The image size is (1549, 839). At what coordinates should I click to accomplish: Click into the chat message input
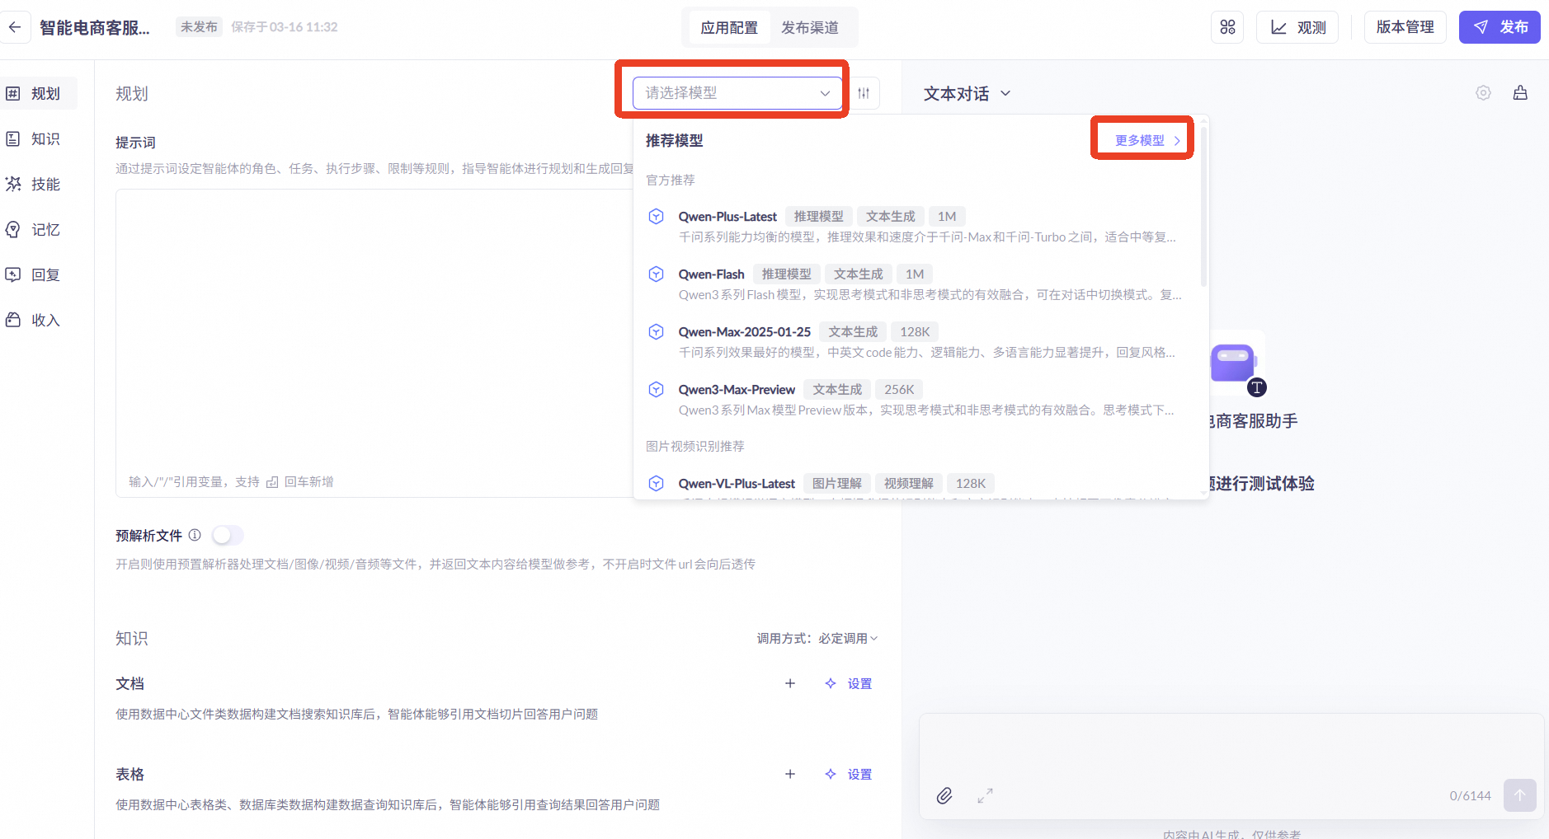1231,746
